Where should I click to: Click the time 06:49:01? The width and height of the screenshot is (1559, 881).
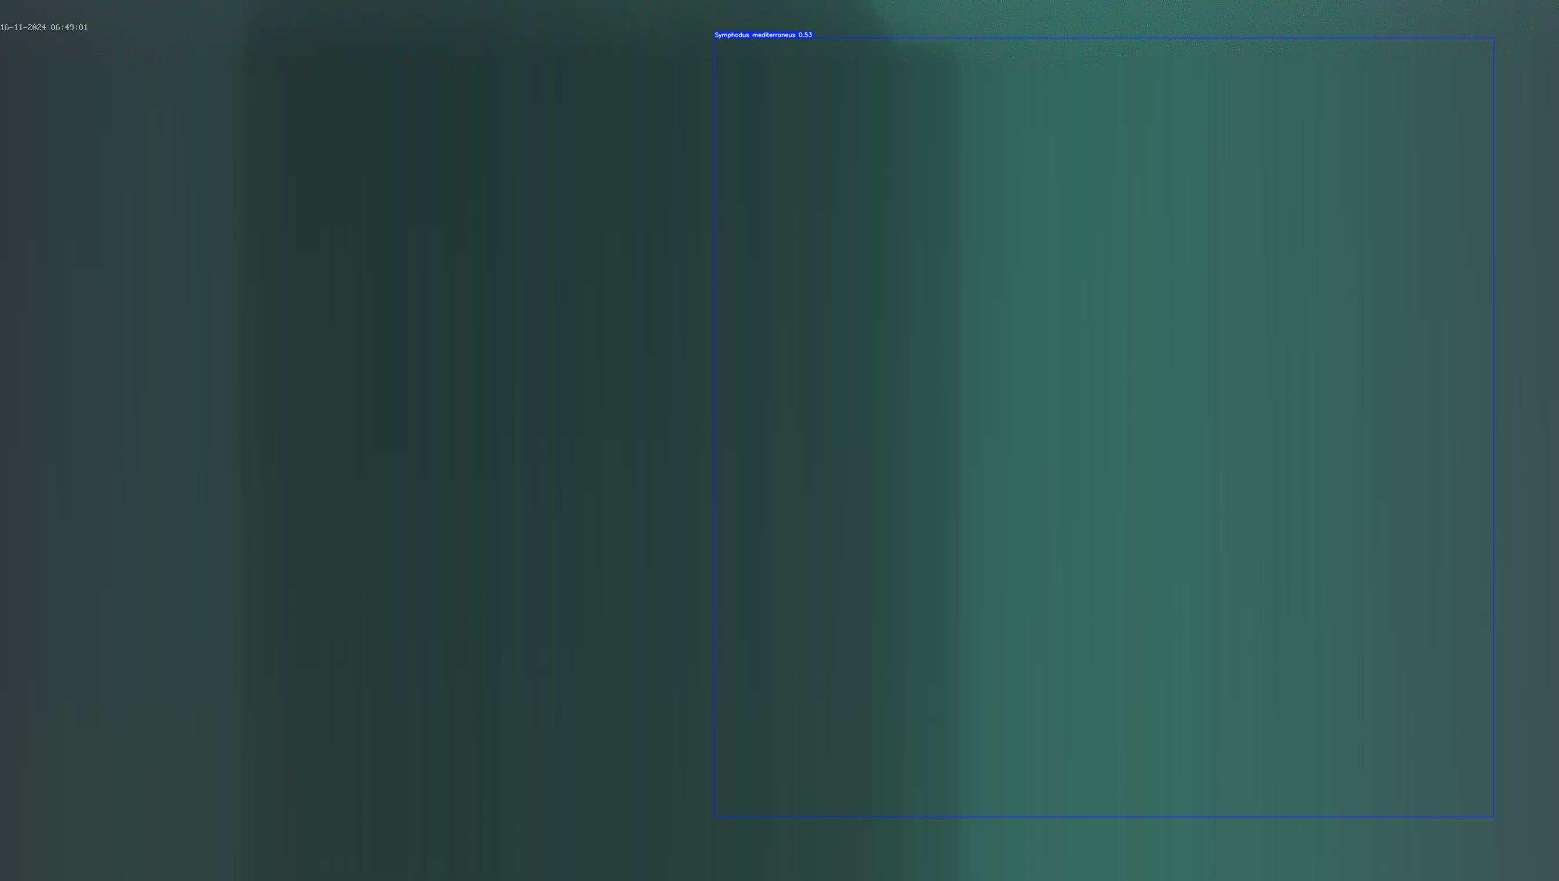coord(69,27)
